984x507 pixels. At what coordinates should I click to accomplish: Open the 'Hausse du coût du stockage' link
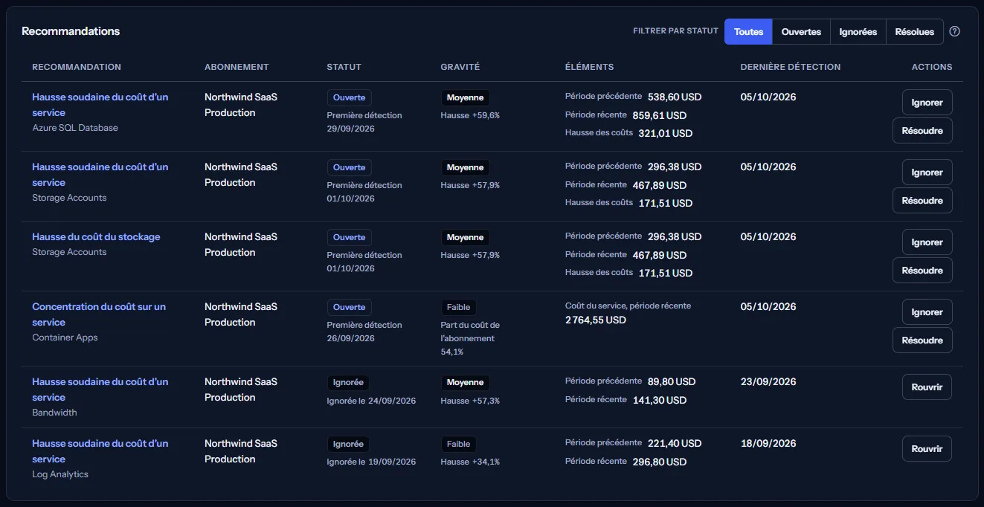96,237
